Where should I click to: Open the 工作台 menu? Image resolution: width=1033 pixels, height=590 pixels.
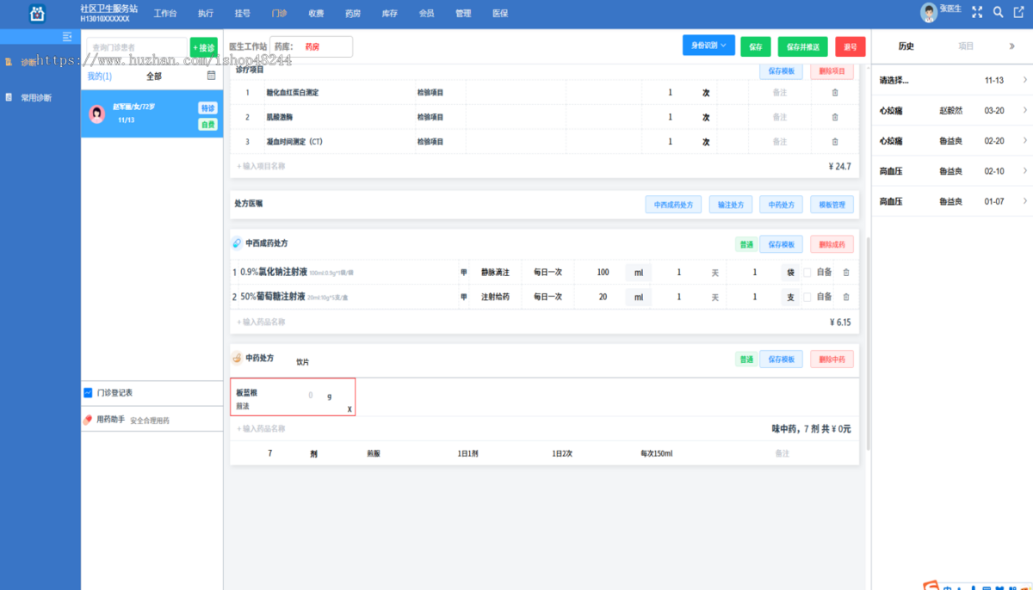[165, 13]
